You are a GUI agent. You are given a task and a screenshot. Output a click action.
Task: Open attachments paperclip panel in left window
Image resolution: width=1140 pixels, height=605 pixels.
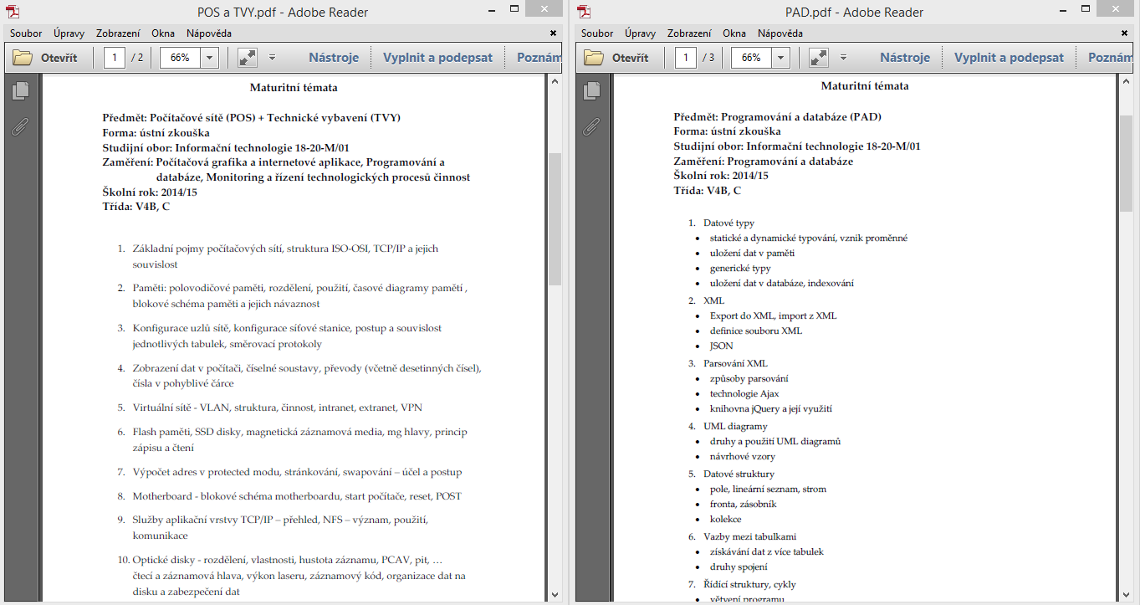click(x=21, y=127)
